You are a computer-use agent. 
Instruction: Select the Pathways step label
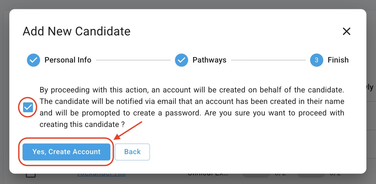coord(209,60)
